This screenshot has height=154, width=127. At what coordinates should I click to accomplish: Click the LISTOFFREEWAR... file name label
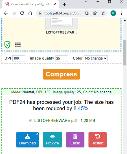(62, 32)
